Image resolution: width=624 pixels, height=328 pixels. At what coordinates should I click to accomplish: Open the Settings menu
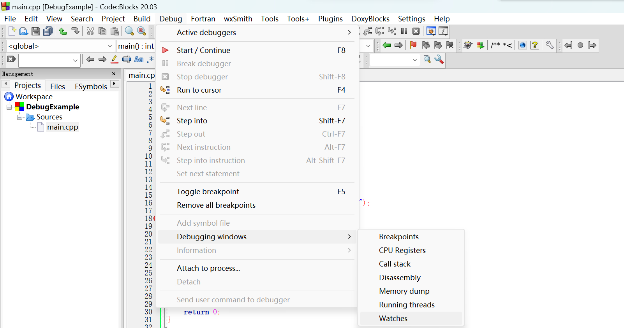(411, 19)
